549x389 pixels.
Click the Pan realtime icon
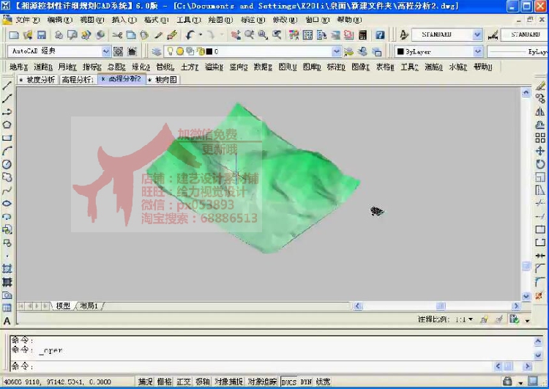point(236,34)
